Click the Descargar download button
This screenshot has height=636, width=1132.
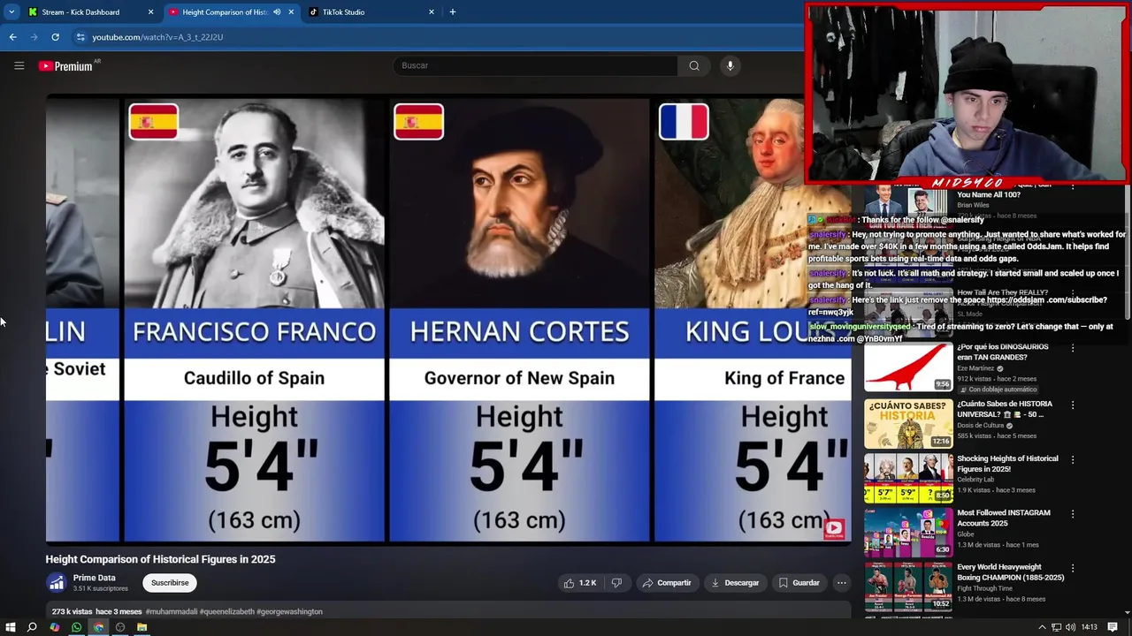735,583
